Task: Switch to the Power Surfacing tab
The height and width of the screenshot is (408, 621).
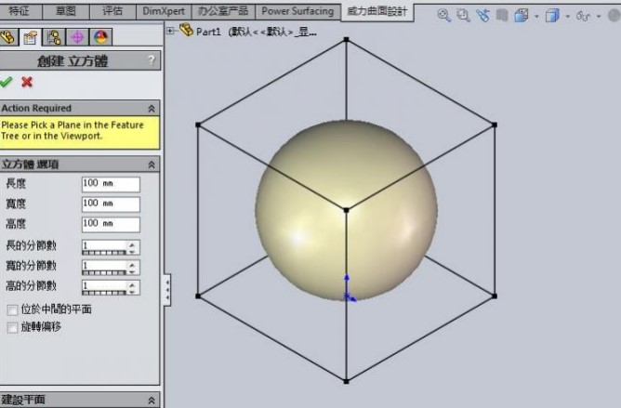Action: 297,11
